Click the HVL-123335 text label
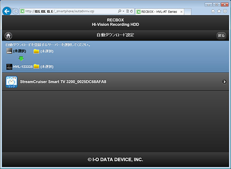This screenshot has height=169, width=231. point(23,67)
